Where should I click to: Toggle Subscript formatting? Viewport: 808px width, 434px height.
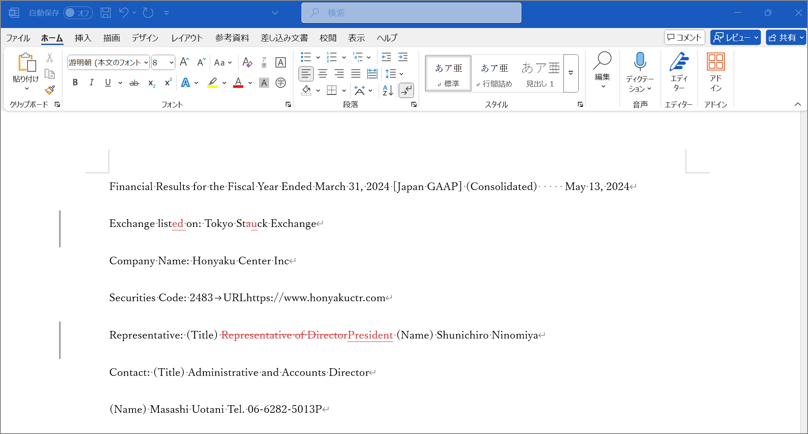152,83
